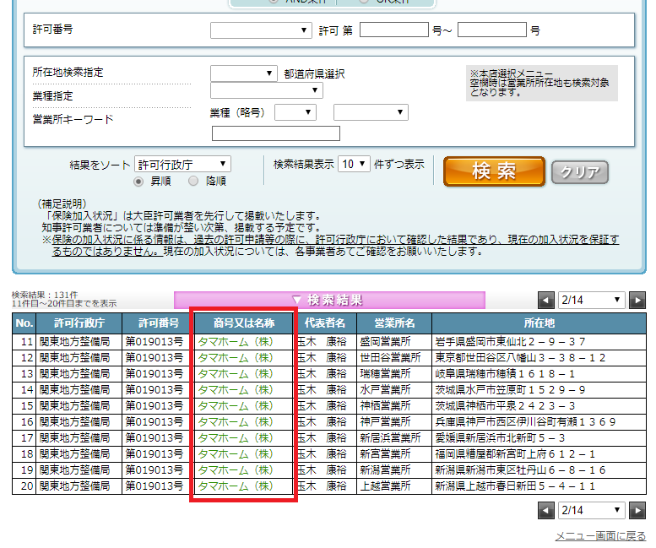Open the 結果をソート 許可行政庁 dropdown
Screen dimensions: 656x548
(x=182, y=164)
